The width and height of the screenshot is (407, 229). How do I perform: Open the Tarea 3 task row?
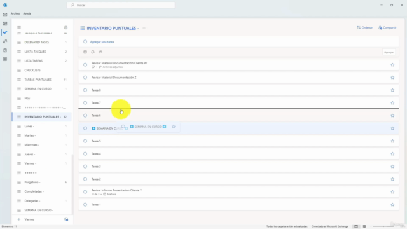[238, 167]
